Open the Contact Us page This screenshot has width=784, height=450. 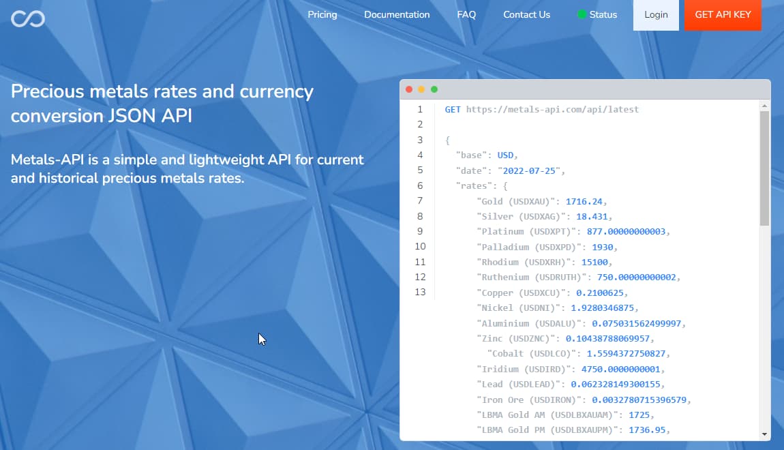[x=526, y=14]
